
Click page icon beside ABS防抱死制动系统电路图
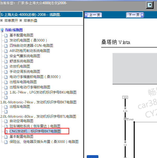pyautogui.click(x=6, y=51)
